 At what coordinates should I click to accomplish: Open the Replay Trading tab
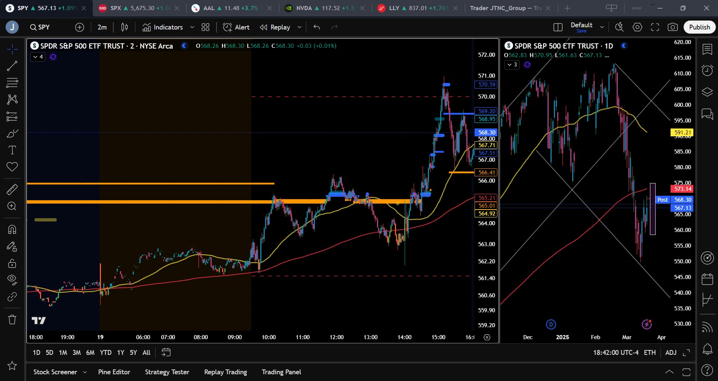click(225, 372)
